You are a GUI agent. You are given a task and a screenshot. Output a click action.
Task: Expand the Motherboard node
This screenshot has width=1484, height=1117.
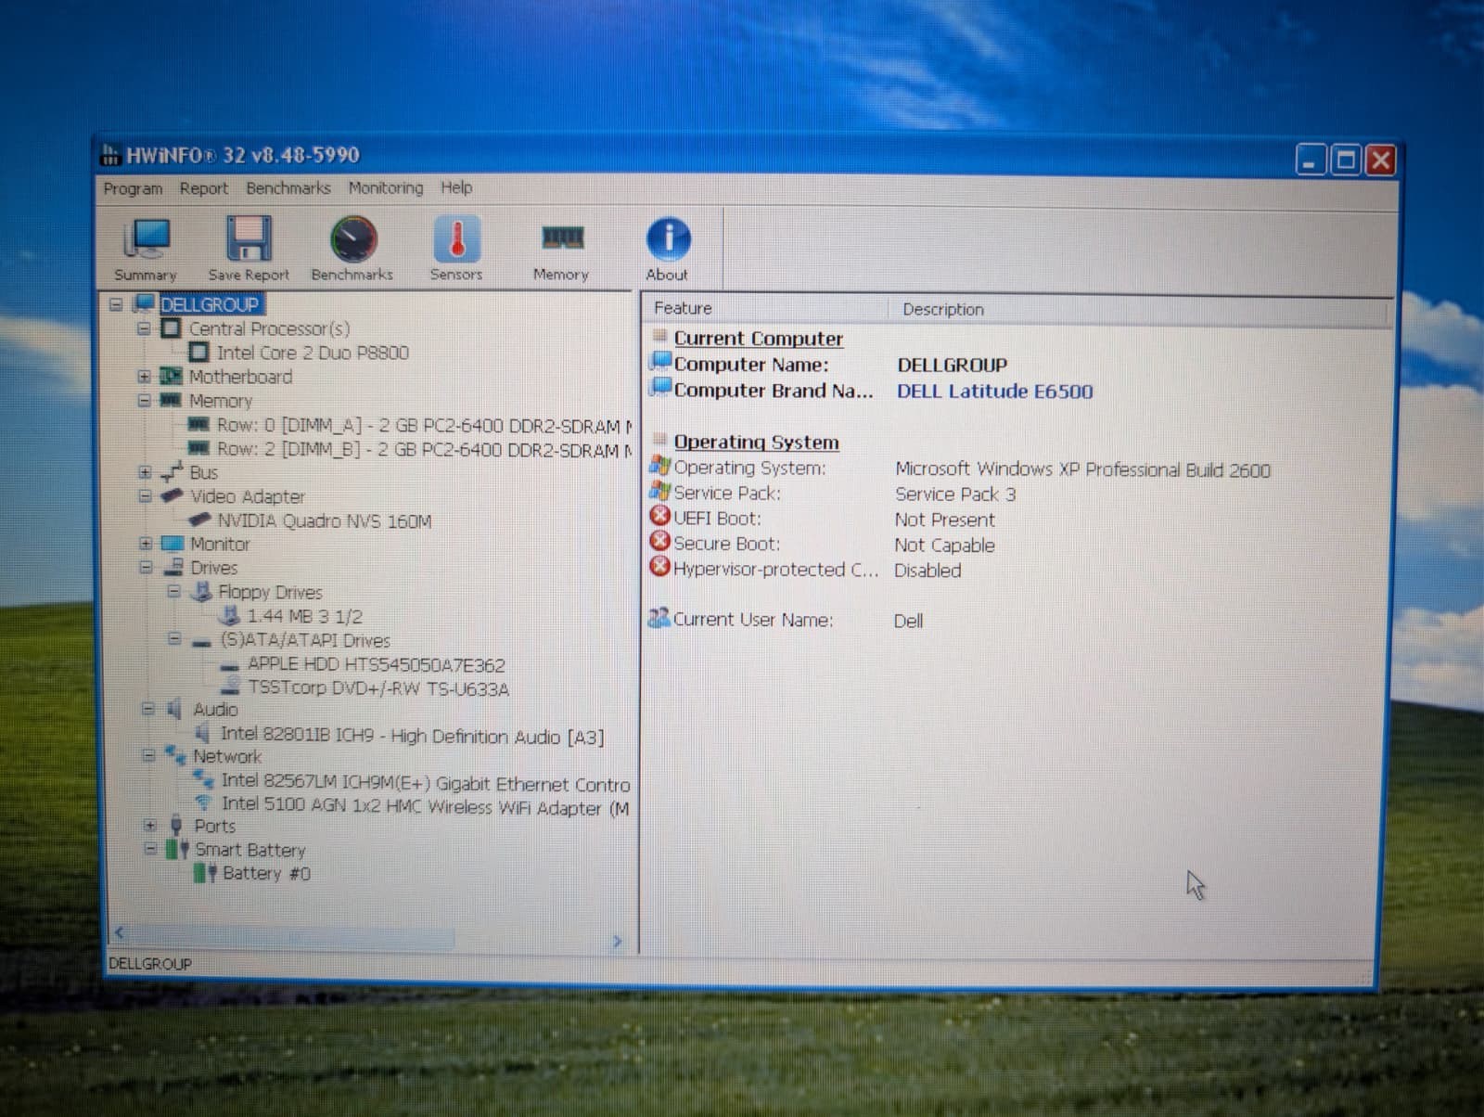pos(144,377)
